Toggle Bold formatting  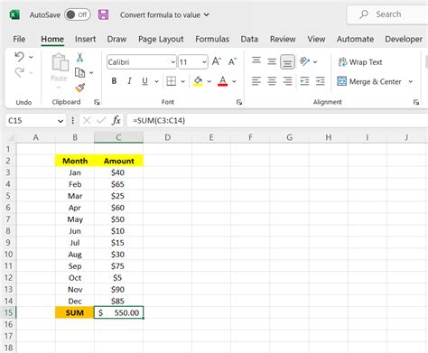coord(114,81)
